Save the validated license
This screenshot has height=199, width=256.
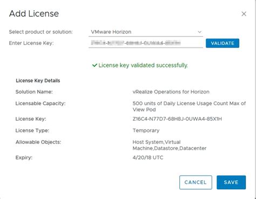tap(231, 182)
